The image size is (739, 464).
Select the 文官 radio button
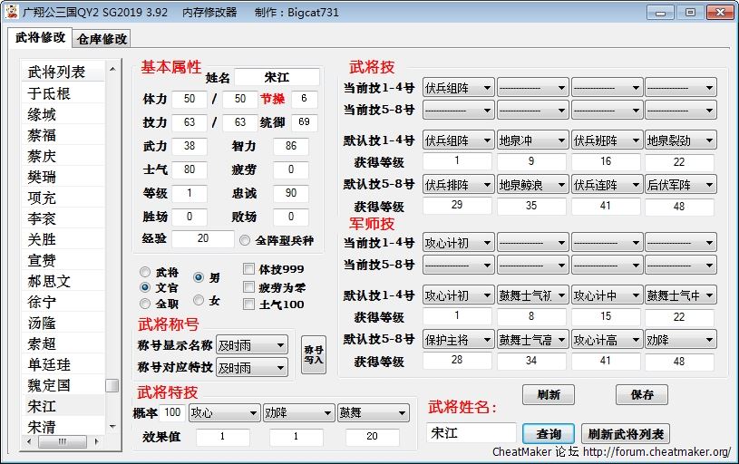coord(145,287)
